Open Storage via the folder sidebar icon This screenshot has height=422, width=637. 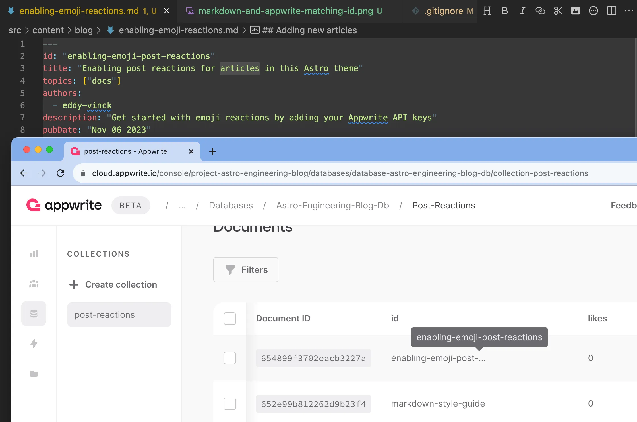tap(34, 374)
